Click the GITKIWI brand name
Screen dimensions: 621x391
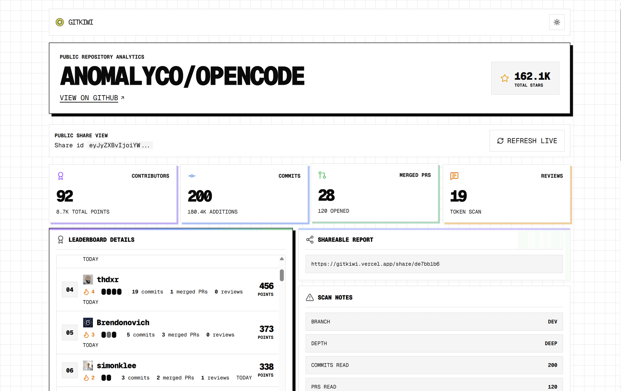pyautogui.click(x=81, y=22)
